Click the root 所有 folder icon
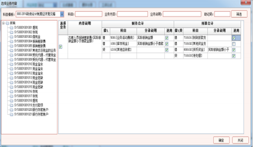The image size is (253, 147). (x=8, y=23)
